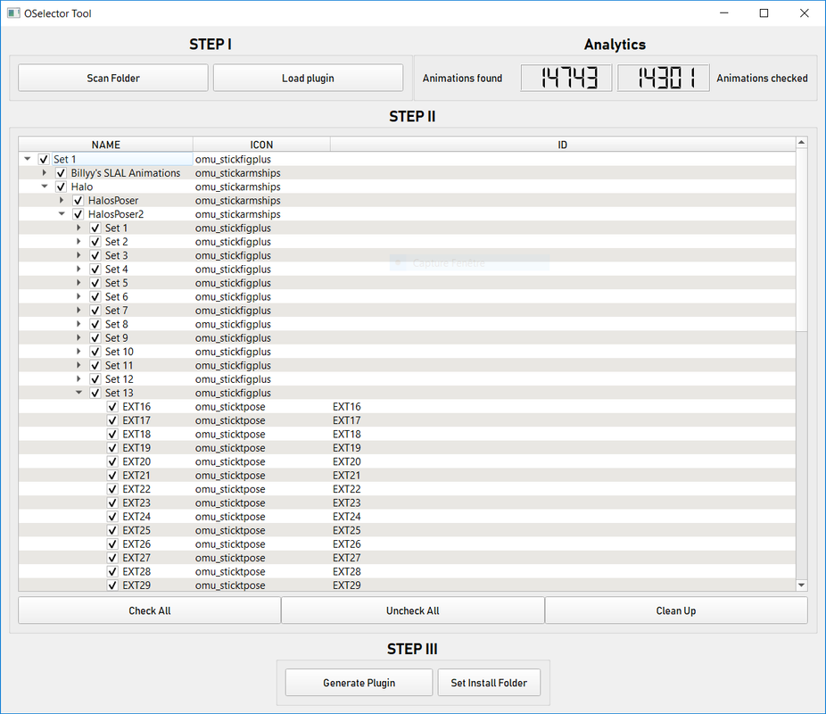Click Generate Plugin in STEP III
Image resolution: width=826 pixels, height=714 pixels.
(x=359, y=682)
